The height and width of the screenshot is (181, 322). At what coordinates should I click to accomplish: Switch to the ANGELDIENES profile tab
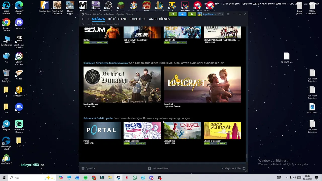tap(159, 19)
